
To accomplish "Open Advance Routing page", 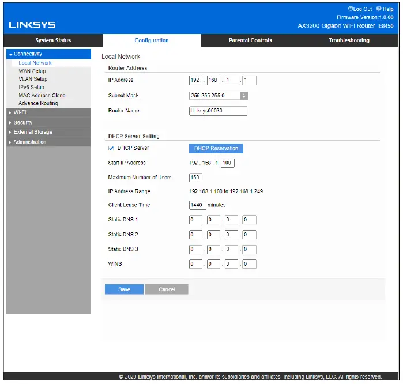I will pyautogui.click(x=38, y=103).
